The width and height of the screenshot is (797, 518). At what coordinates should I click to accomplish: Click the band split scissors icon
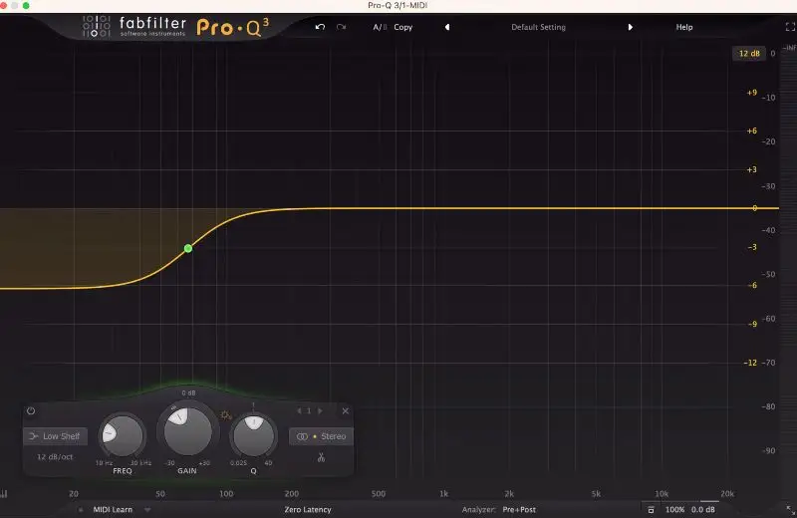(x=321, y=458)
